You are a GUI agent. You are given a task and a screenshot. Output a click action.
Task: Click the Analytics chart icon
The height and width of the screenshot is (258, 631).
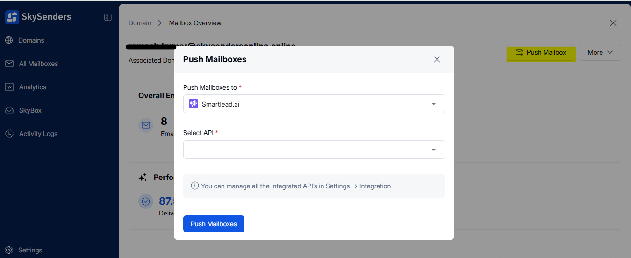9,87
